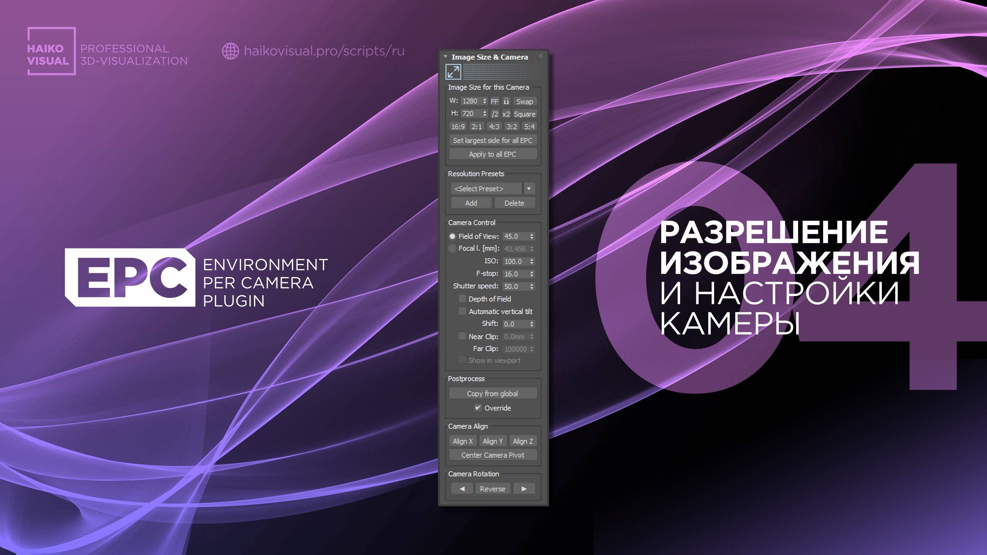
Task: Click the EPC plugin logo
Action: 130,277
